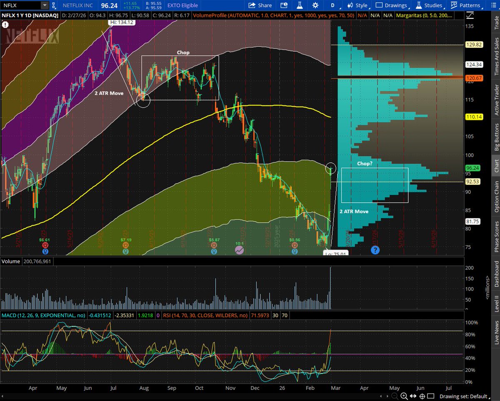Click the Share icon button

[260, 5]
